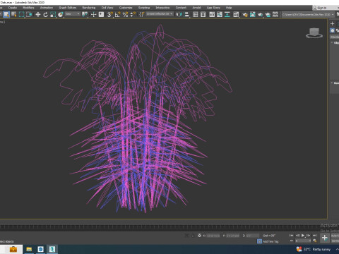Open the Material Editor icon
The height and width of the screenshot is (254, 339).
(236, 14)
